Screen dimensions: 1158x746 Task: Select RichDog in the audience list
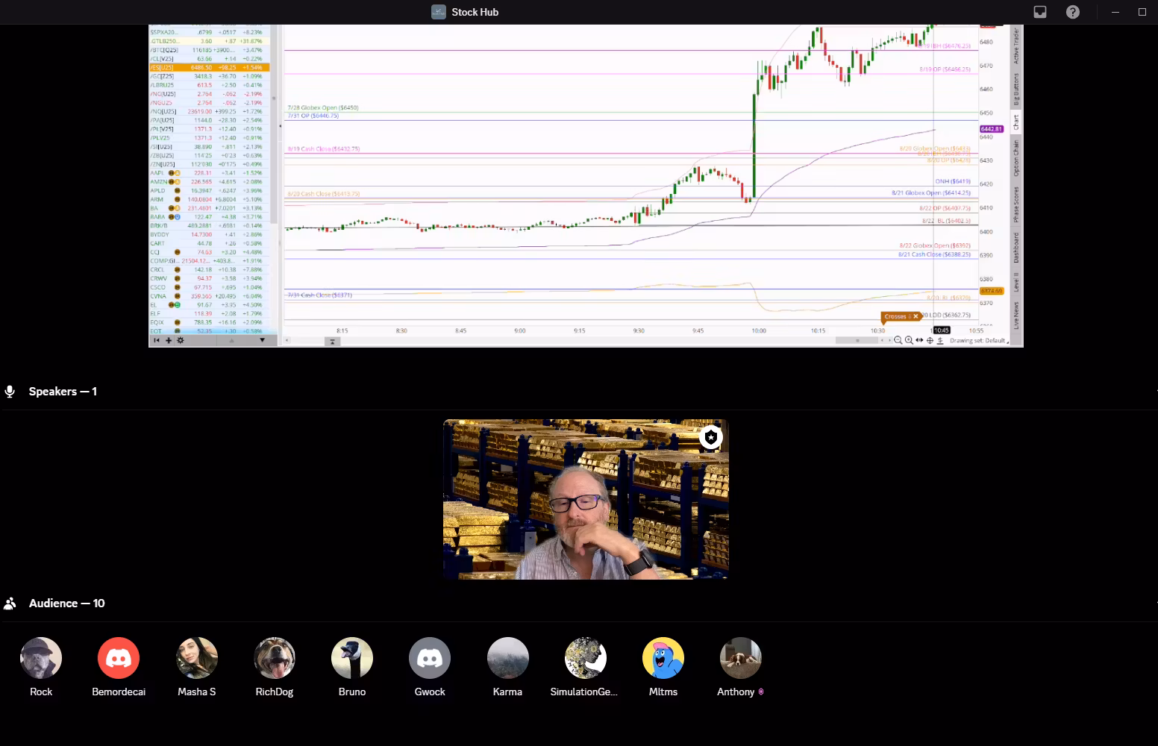(275, 658)
